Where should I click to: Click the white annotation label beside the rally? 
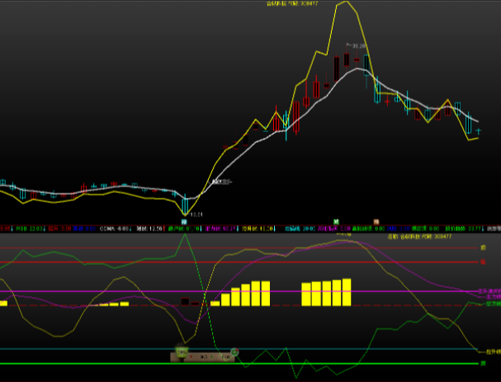221,182
